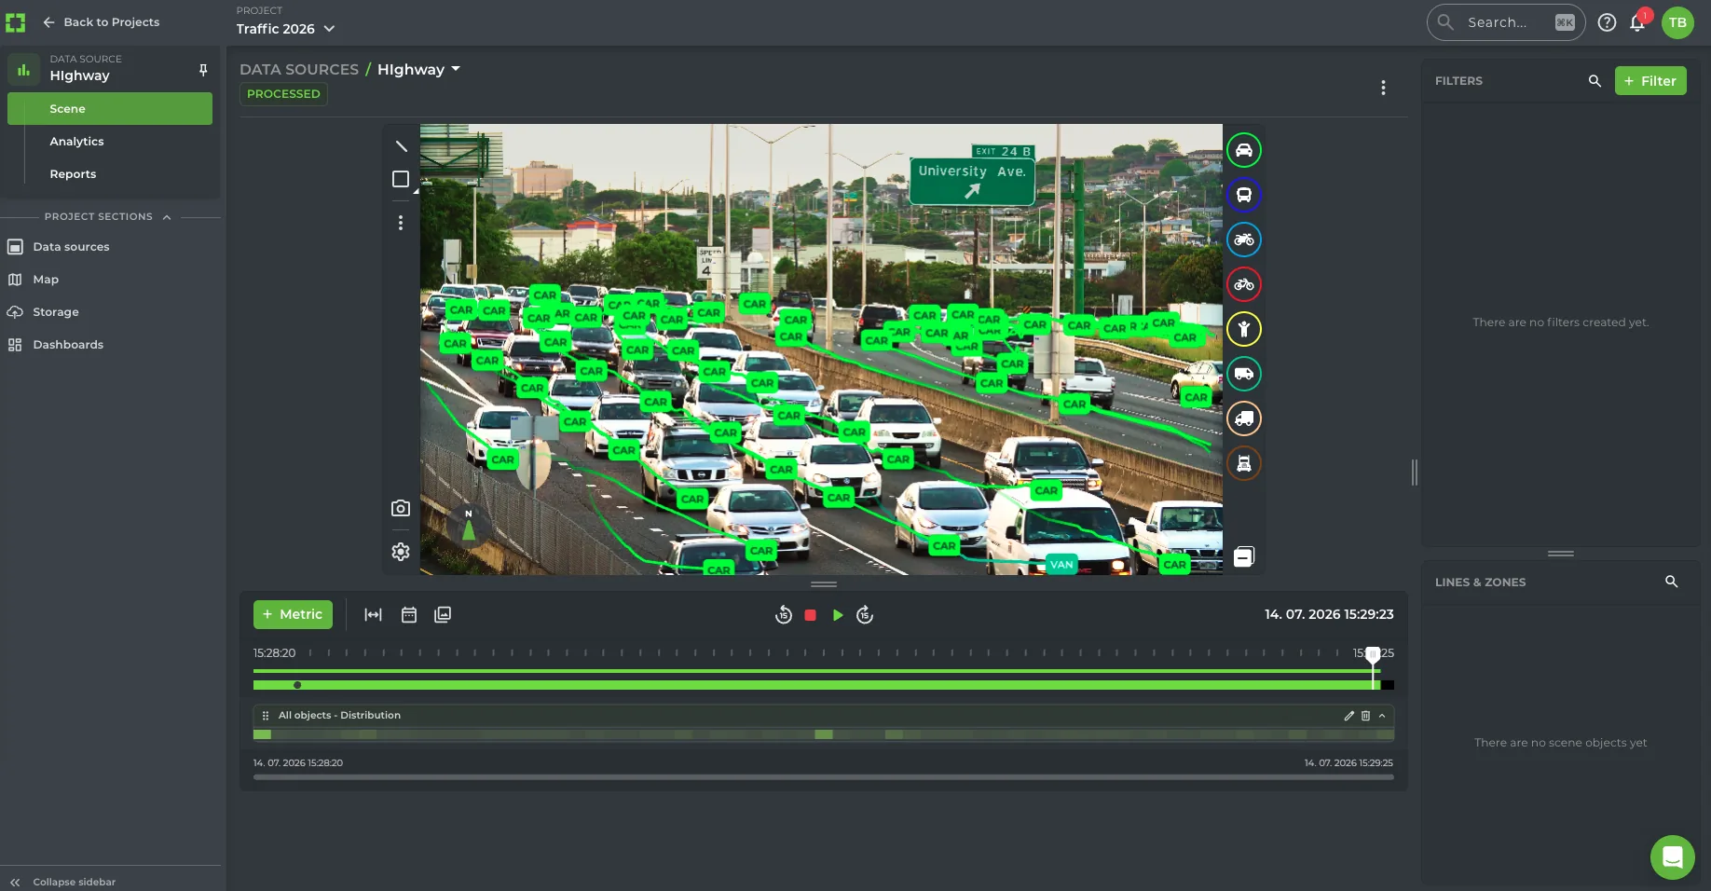
Task: Collapse the sidebar
Action: 63,882
